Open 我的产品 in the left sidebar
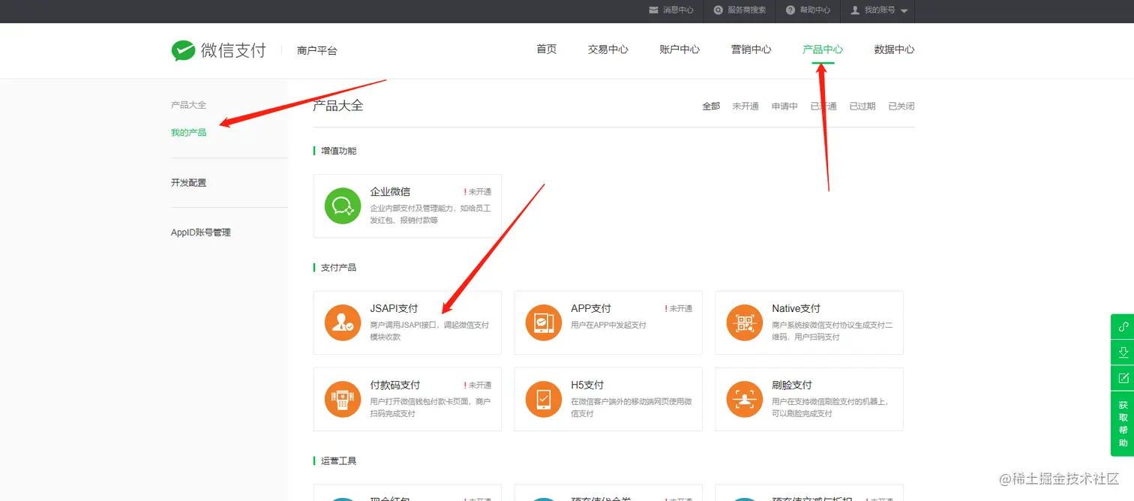 point(188,133)
